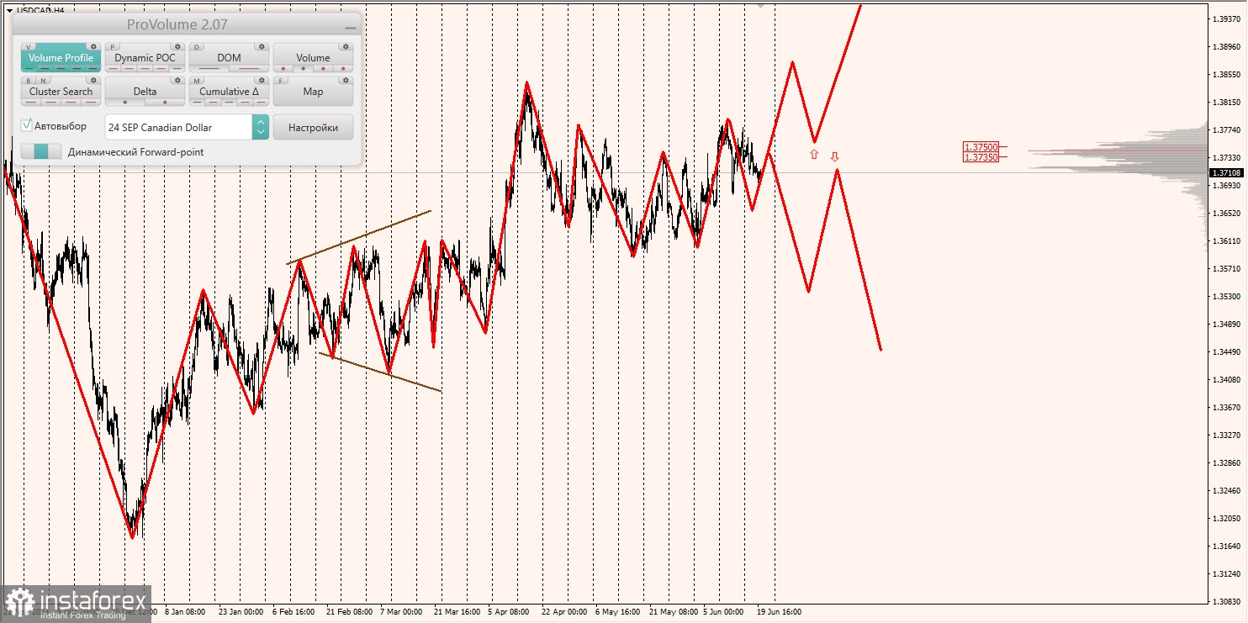Click the 7 Mar 00:00 time label
The width and height of the screenshot is (1248, 623).
pyautogui.click(x=403, y=612)
